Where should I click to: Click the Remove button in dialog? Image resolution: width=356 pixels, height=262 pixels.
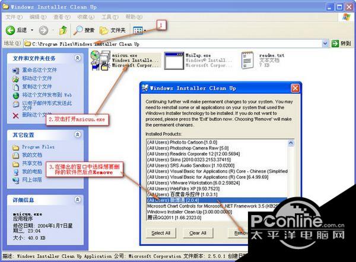(239, 233)
